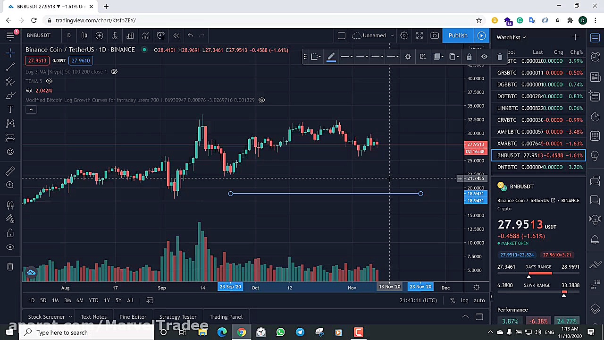Select the ruler measure tool
604x340 pixels.
point(10,171)
